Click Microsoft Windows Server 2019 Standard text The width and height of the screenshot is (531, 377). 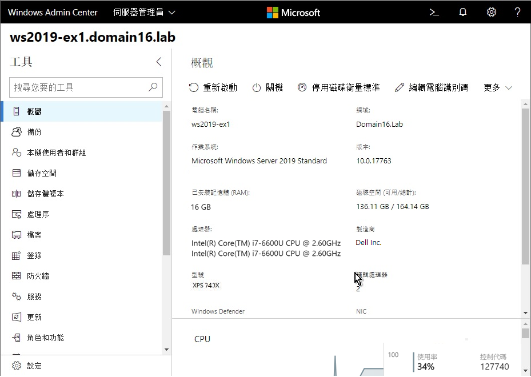click(x=259, y=161)
